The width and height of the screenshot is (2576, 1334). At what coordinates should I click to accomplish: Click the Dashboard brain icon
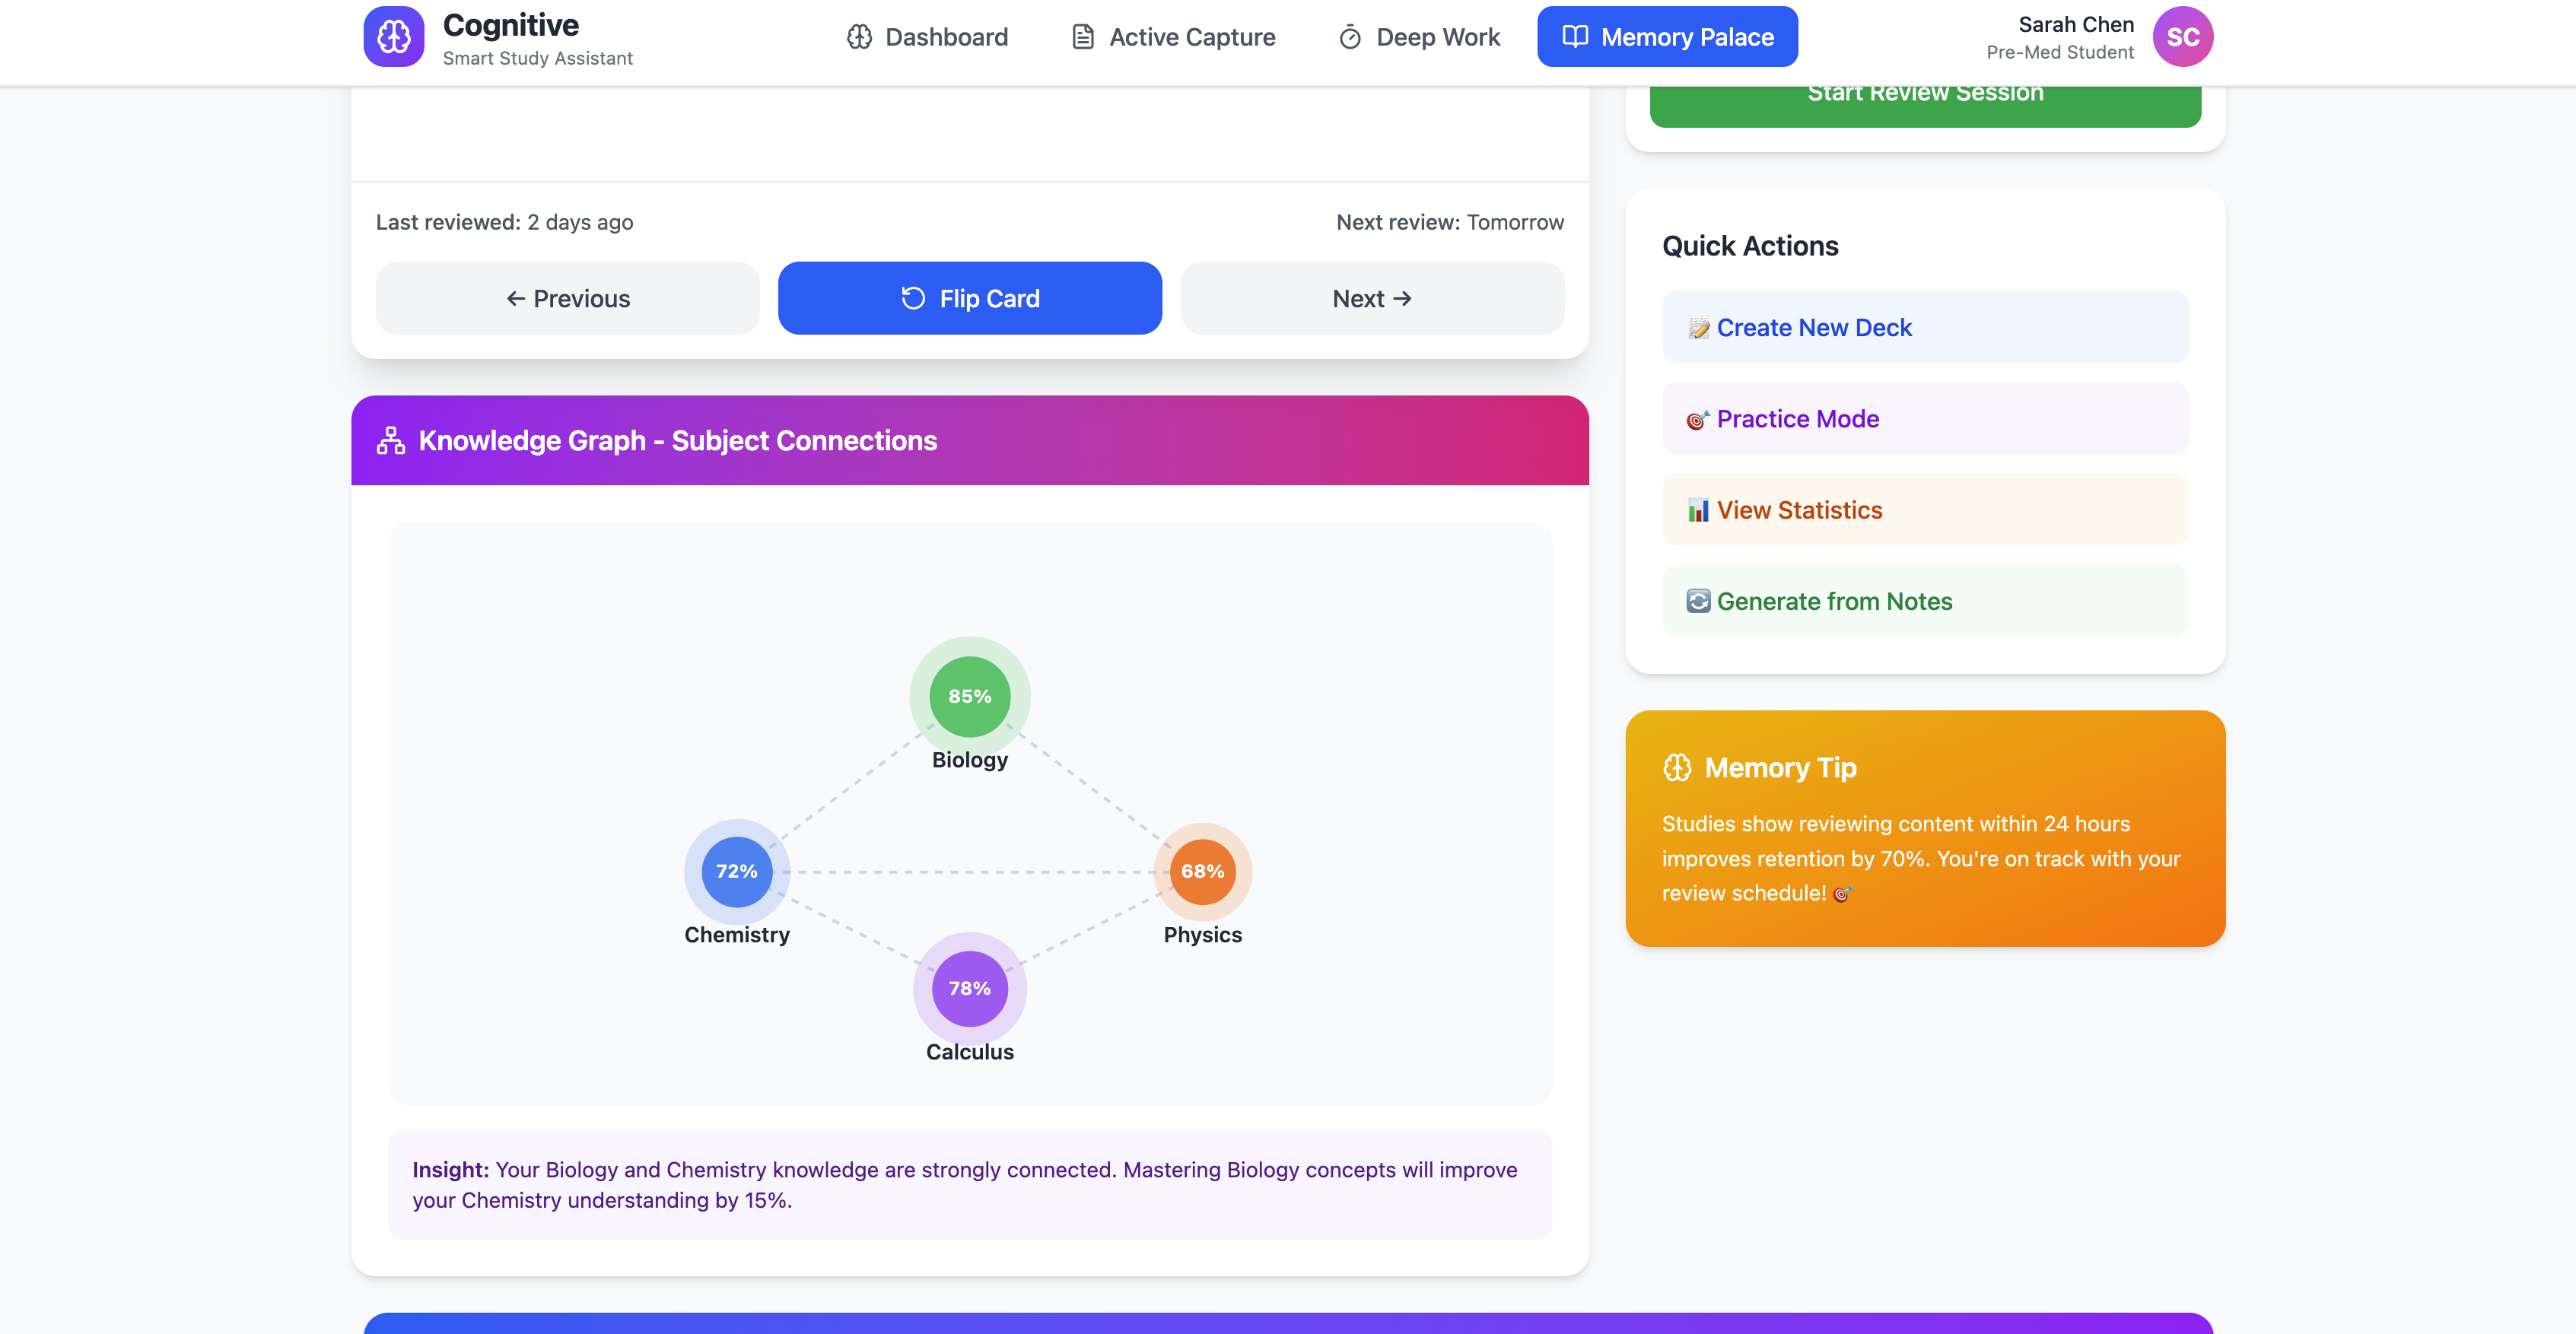click(x=859, y=37)
